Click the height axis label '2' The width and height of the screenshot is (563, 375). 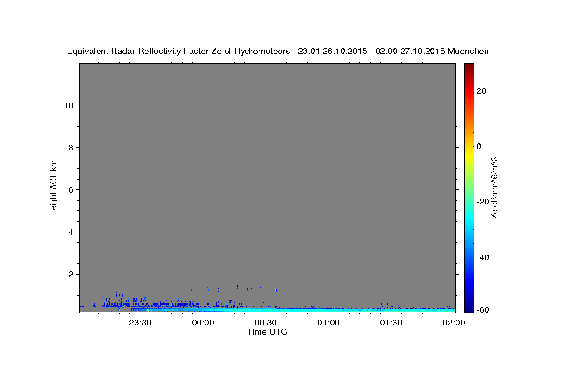tap(71, 274)
